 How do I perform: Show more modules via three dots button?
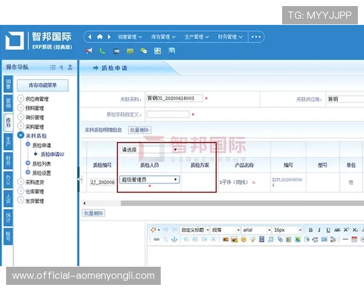[x=256, y=36]
